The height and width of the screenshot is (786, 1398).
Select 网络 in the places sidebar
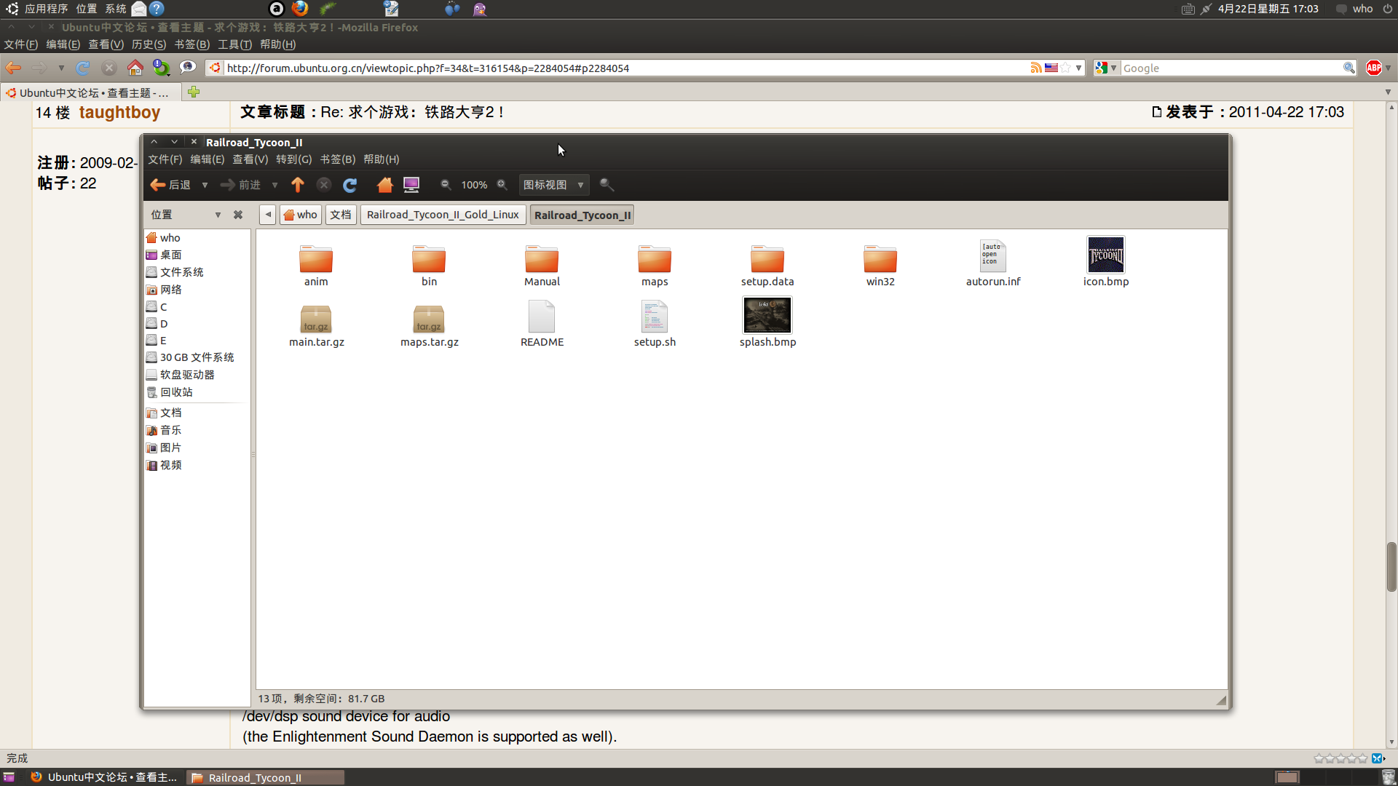click(x=197, y=290)
